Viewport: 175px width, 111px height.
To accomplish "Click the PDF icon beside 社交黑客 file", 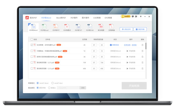I will point(35,45).
